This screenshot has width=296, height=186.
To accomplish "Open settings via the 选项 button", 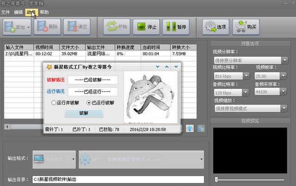I will click(216, 27).
